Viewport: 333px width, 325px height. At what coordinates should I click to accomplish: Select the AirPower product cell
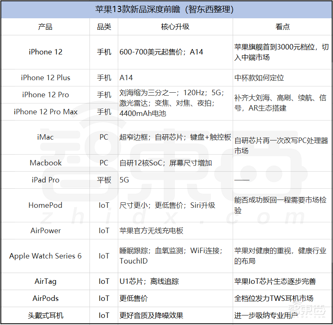pos(45,231)
